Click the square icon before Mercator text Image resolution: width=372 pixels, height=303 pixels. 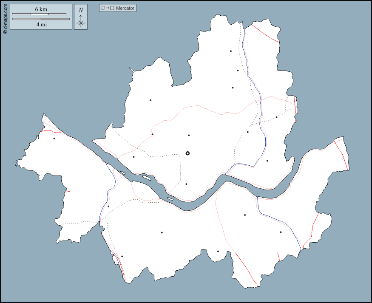pos(112,8)
